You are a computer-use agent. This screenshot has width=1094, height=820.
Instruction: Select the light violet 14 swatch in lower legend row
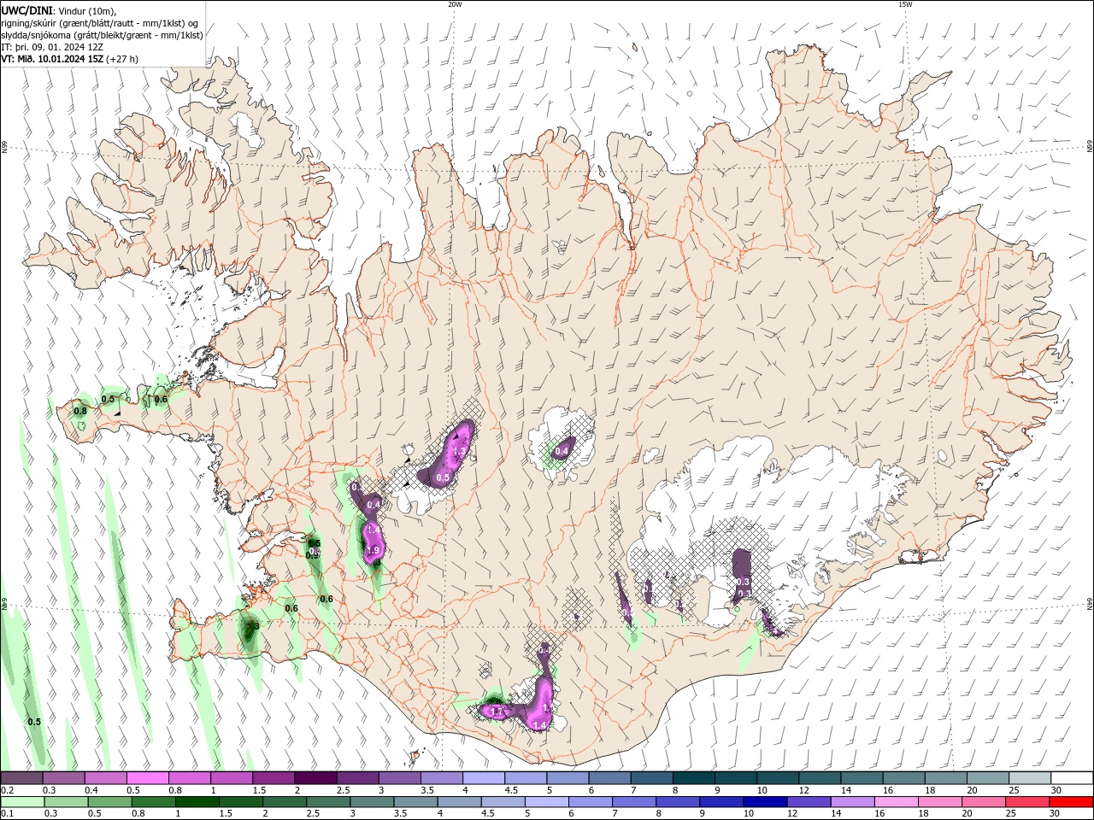(x=852, y=802)
